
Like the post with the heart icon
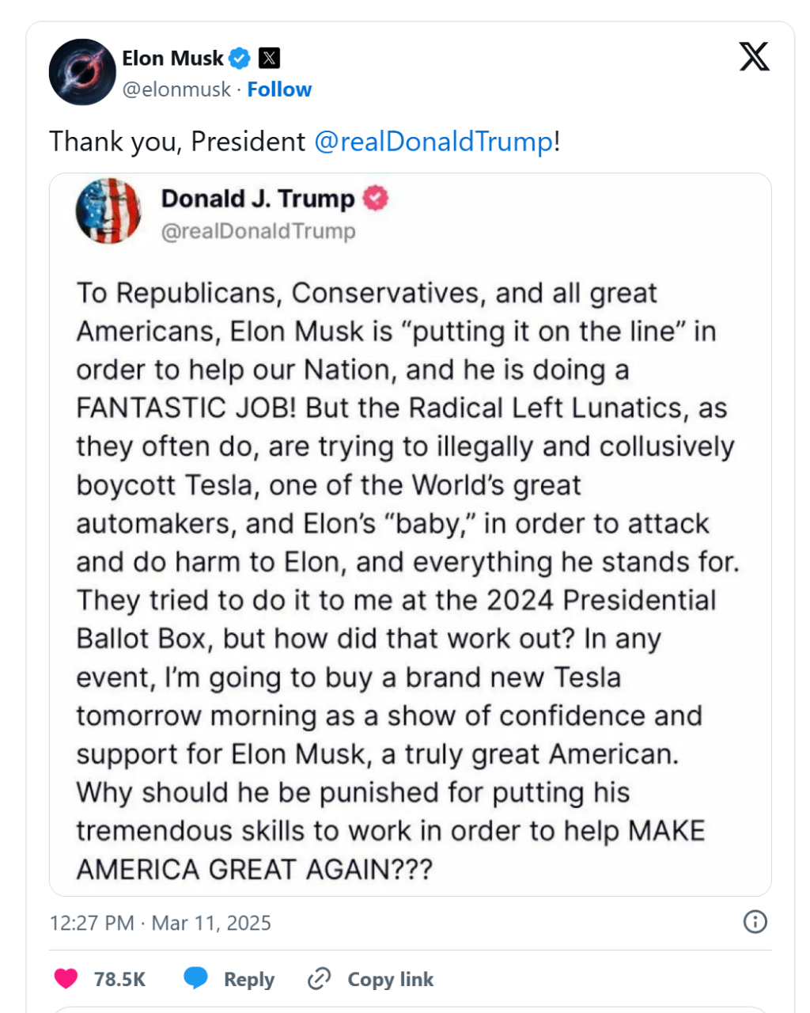coord(66,979)
